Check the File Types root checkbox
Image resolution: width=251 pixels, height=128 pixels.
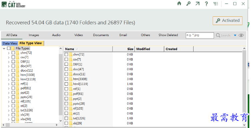point(9,48)
